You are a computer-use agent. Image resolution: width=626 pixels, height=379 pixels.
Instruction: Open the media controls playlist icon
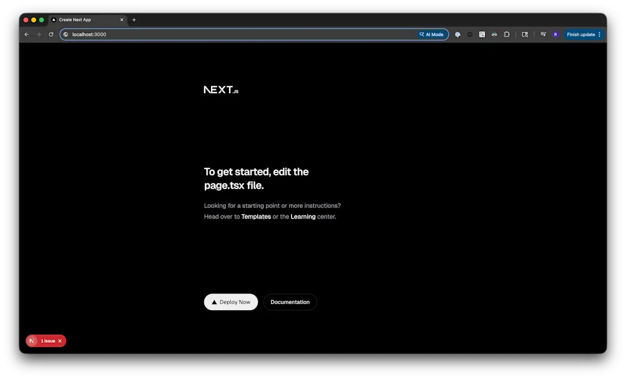543,34
